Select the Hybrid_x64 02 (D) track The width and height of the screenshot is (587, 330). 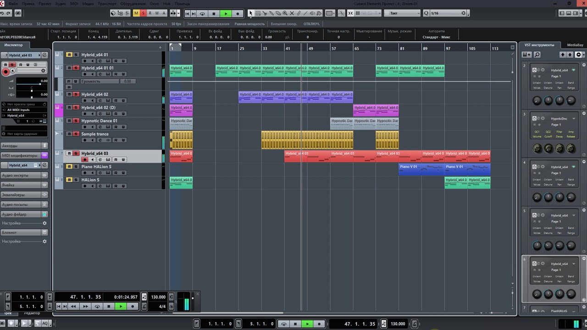(98, 108)
